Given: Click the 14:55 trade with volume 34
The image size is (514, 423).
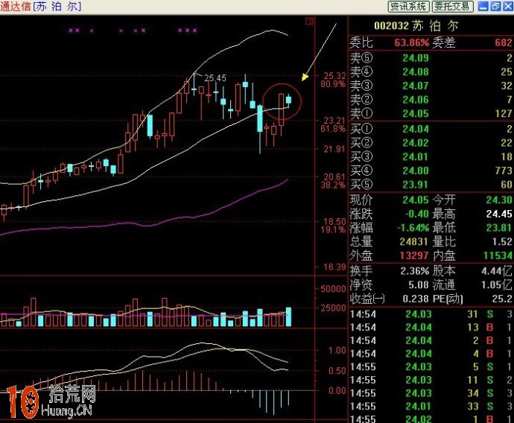Looking at the screenshot, I should coord(431,393).
